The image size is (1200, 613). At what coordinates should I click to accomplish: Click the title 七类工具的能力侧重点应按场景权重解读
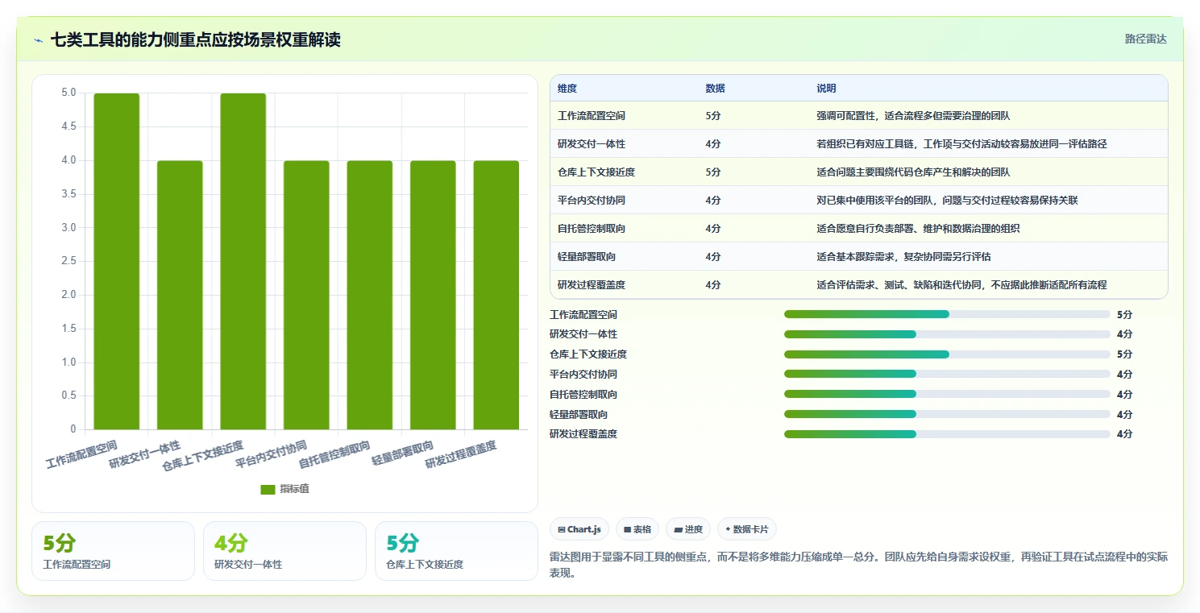click(196, 39)
